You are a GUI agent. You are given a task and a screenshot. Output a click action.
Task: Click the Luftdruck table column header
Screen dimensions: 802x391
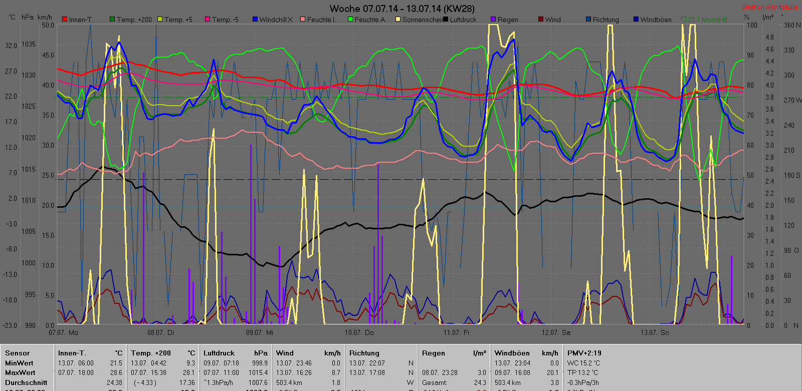click(219, 353)
